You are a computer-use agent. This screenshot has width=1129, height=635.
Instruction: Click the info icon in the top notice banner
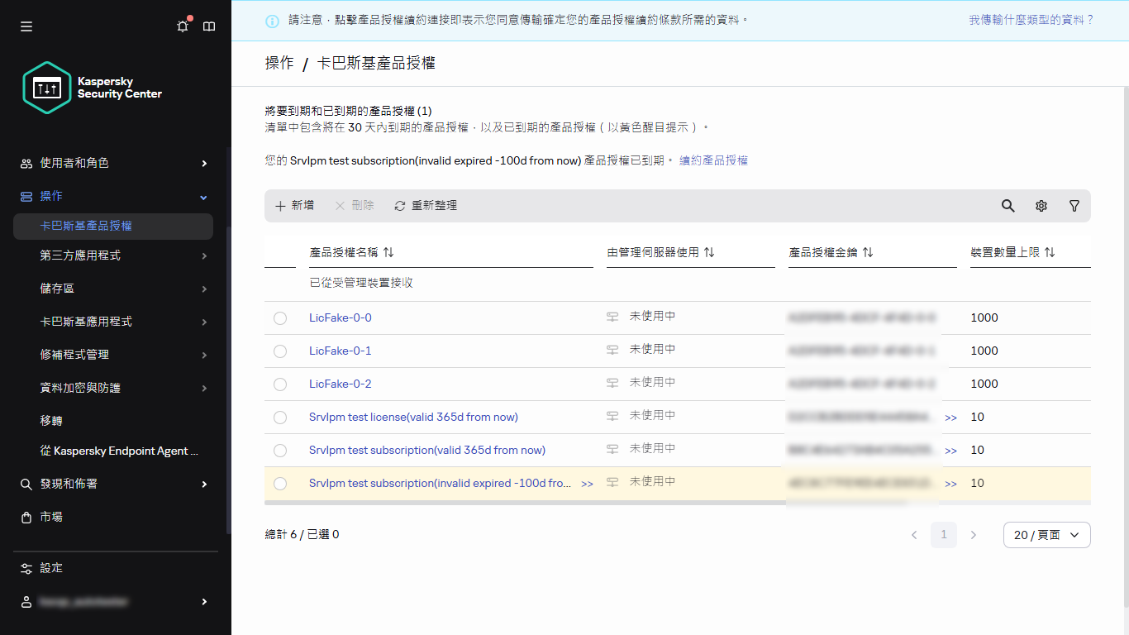coord(272,20)
